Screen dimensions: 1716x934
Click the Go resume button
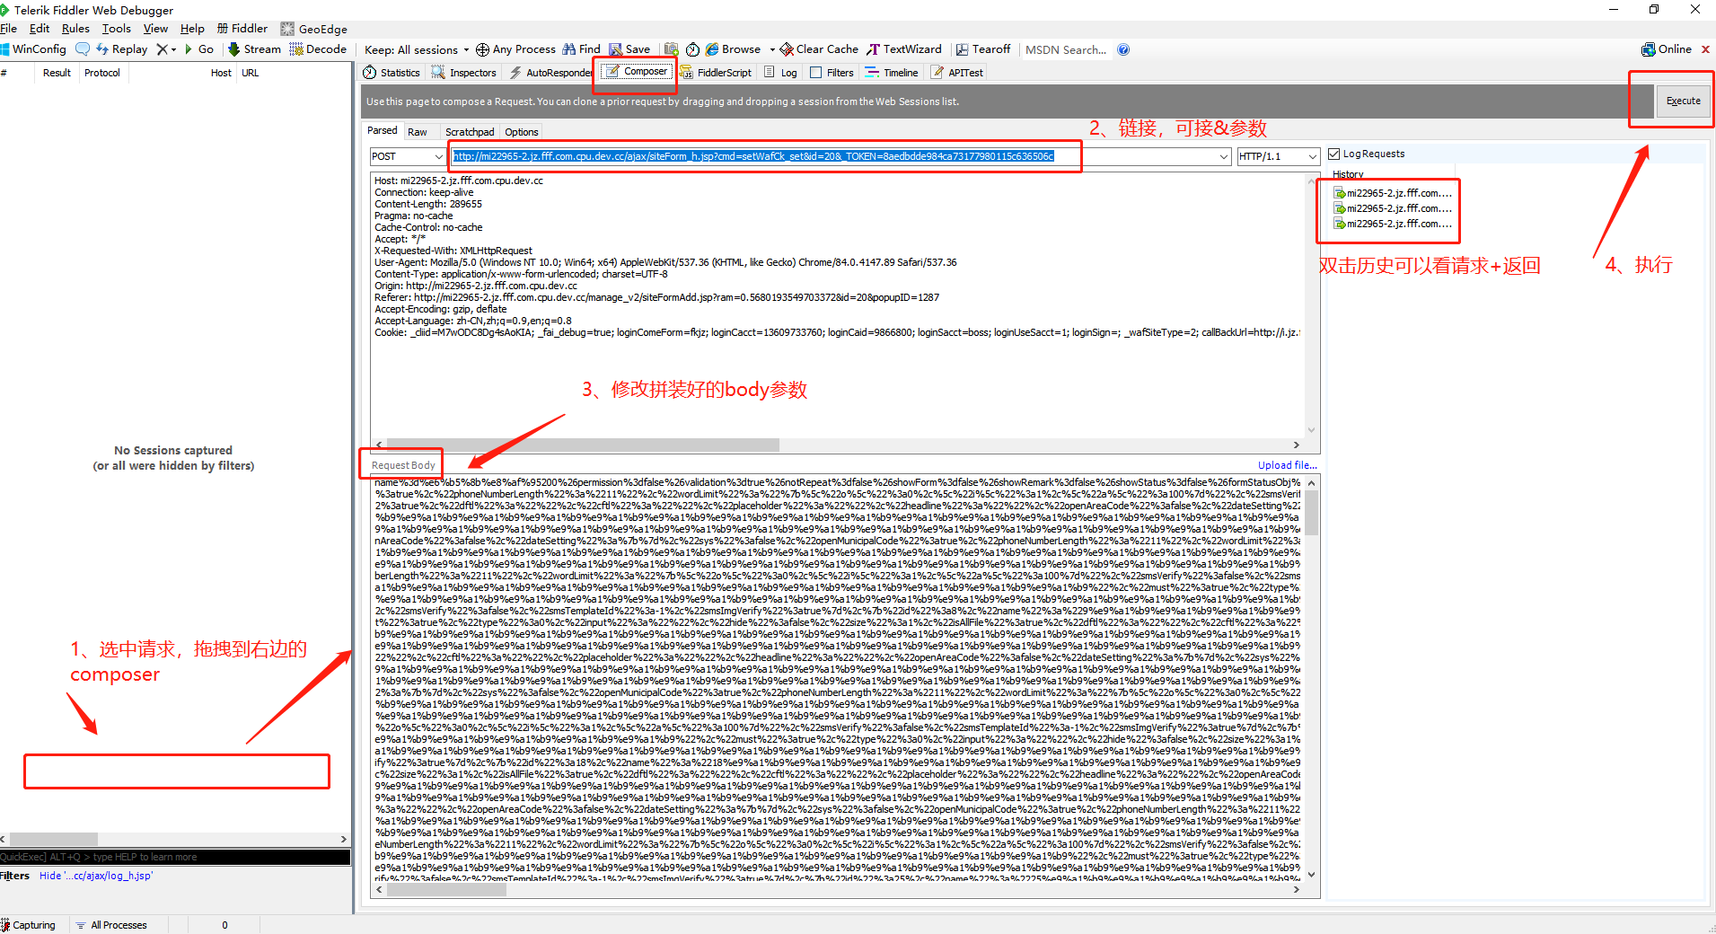199,49
